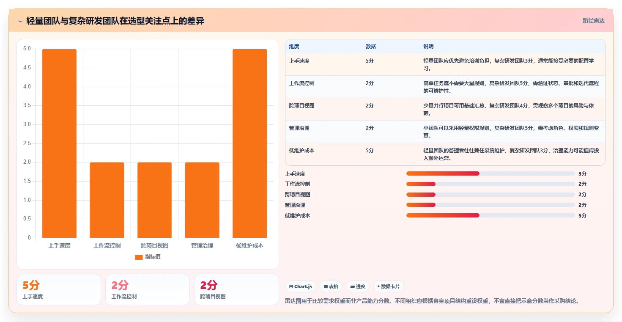
Task: Click the 路径雷达 label in header
Action: point(594,20)
